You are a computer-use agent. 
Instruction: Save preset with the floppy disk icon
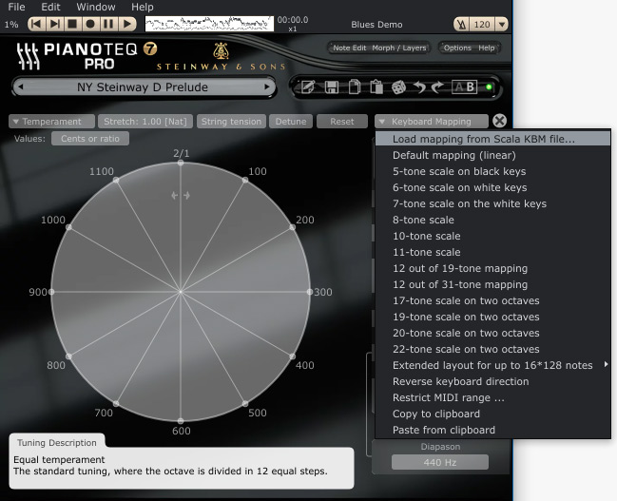tap(332, 87)
